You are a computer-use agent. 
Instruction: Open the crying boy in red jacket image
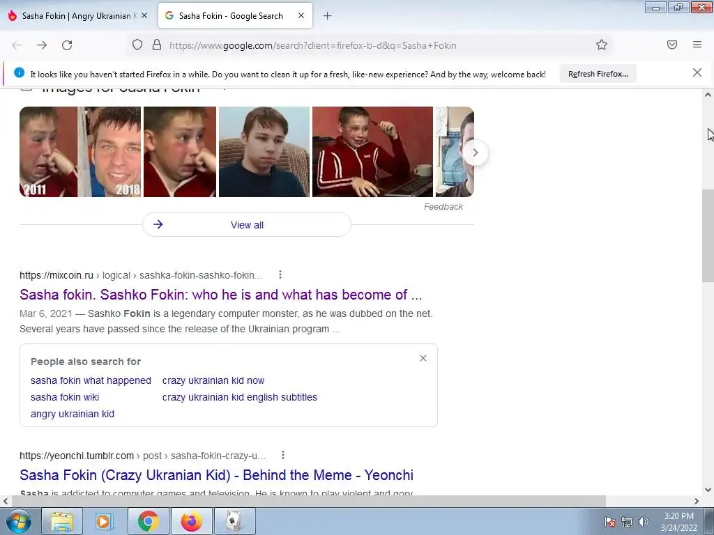pos(180,152)
